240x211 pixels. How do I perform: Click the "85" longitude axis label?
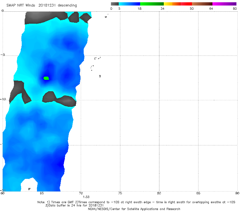point(198,193)
